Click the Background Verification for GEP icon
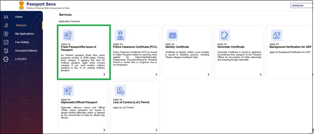 point(277,35)
